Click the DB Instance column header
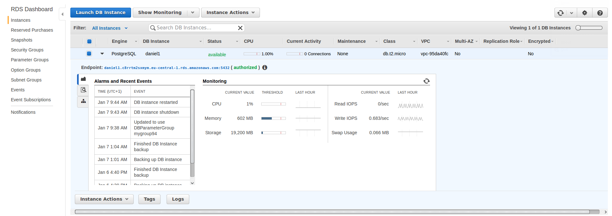The width and height of the screenshot is (612, 216). (156, 41)
